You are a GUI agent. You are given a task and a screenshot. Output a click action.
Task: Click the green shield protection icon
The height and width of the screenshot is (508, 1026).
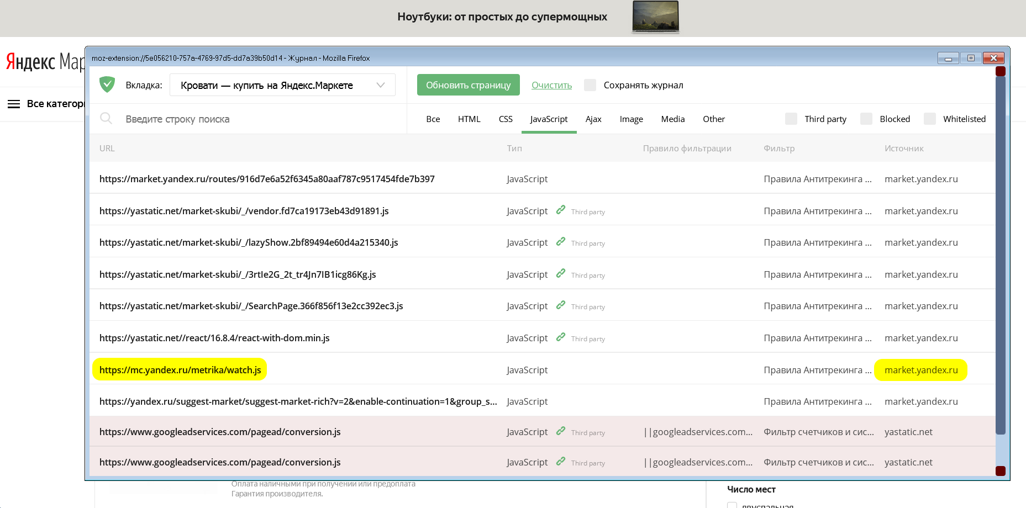pos(107,84)
